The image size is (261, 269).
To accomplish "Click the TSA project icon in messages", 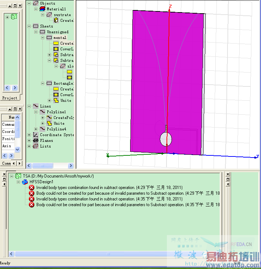I will [x=18, y=176].
